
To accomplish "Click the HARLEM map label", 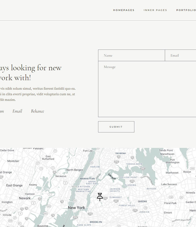I will 95,167.
